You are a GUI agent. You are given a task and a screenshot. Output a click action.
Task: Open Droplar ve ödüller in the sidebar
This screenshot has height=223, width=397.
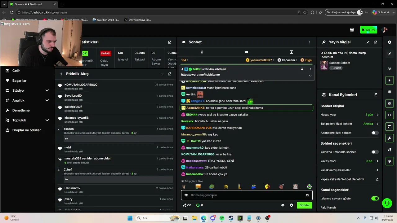point(27,130)
